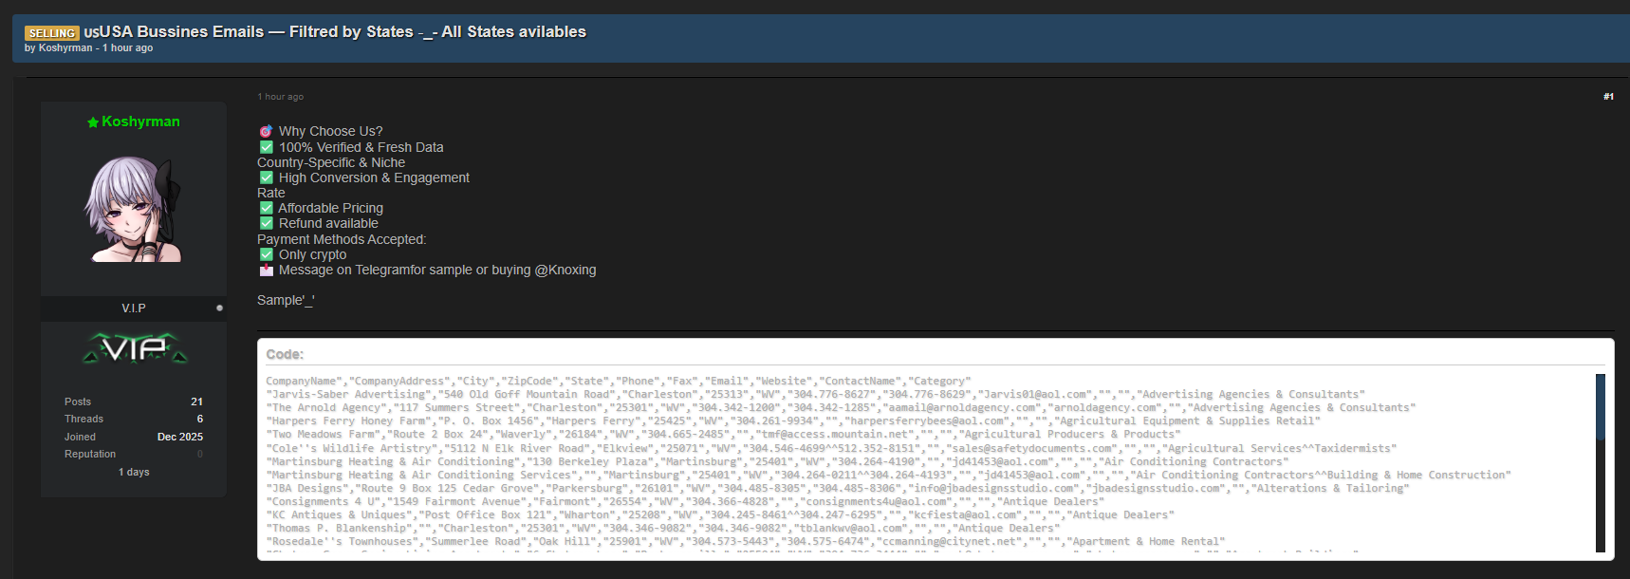Click Cole's Wildlife Artistry row
The width and height of the screenshot is (1630, 579).
point(831,448)
